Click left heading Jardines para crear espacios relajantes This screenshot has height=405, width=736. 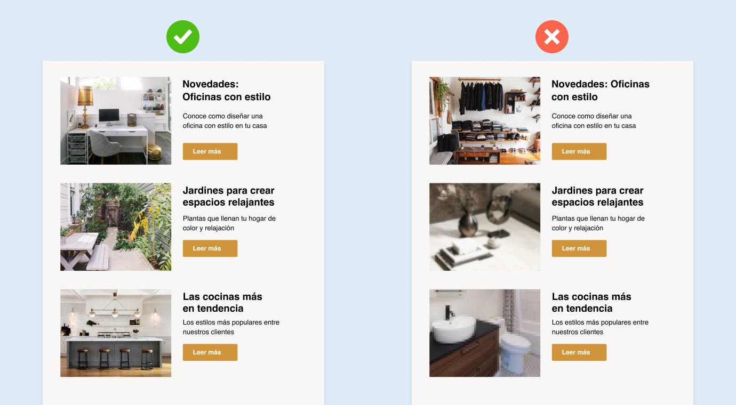tap(229, 196)
